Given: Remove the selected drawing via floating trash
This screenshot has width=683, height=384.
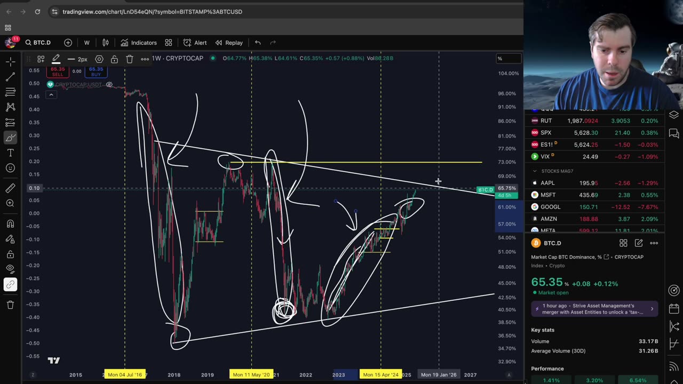Looking at the screenshot, I should coord(130,59).
